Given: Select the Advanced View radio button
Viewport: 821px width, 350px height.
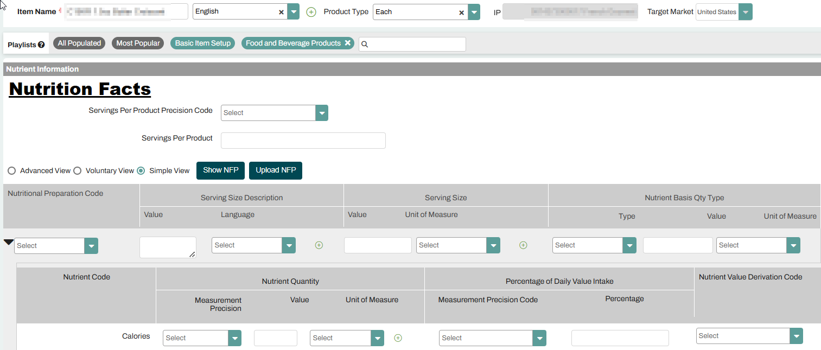Looking at the screenshot, I should click(x=11, y=170).
